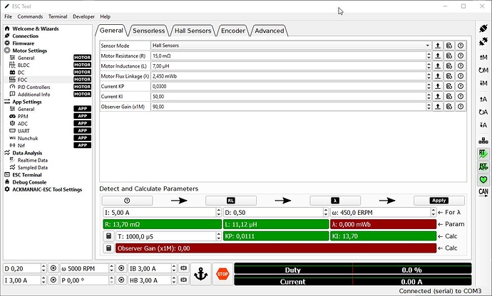Open the Terminal menu
This screenshot has width=492, height=296.
click(x=58, y=16)
